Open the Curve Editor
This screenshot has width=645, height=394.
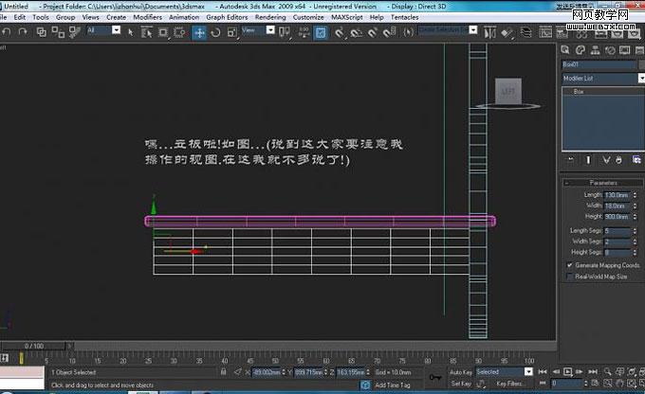545,32
